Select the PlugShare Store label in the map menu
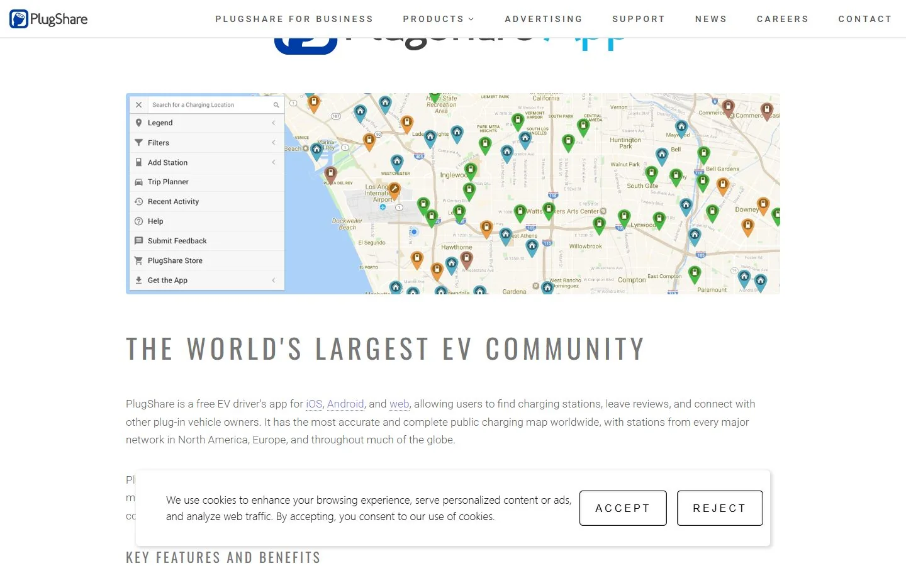The width and height of the screenshot is (906, 566). coord(175,260)
